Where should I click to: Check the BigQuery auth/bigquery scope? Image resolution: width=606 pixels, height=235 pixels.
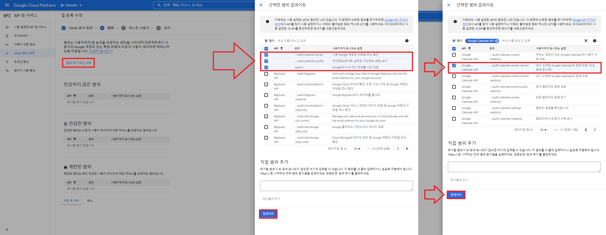point(266,74)
